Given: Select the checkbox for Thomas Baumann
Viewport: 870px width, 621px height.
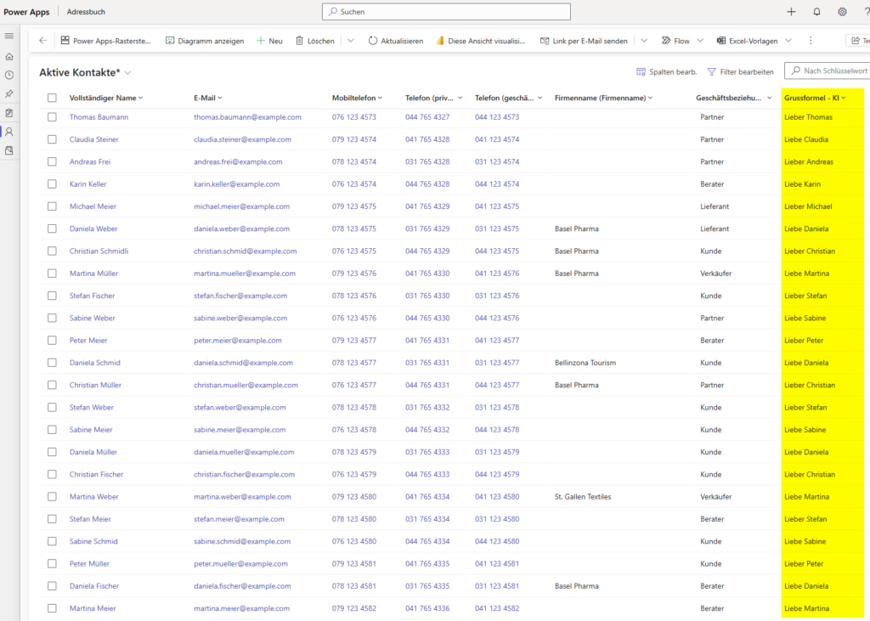Looking at the screenshot, I should [x=52, y=117].
